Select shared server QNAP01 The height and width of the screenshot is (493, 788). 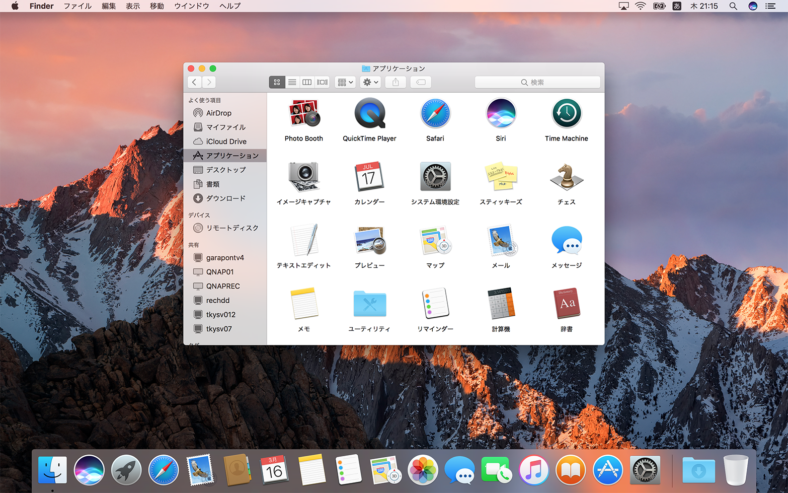coord(225,272)
